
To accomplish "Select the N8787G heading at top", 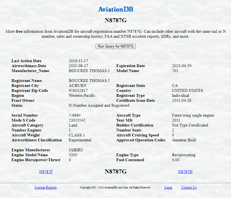I will (116, 20).
